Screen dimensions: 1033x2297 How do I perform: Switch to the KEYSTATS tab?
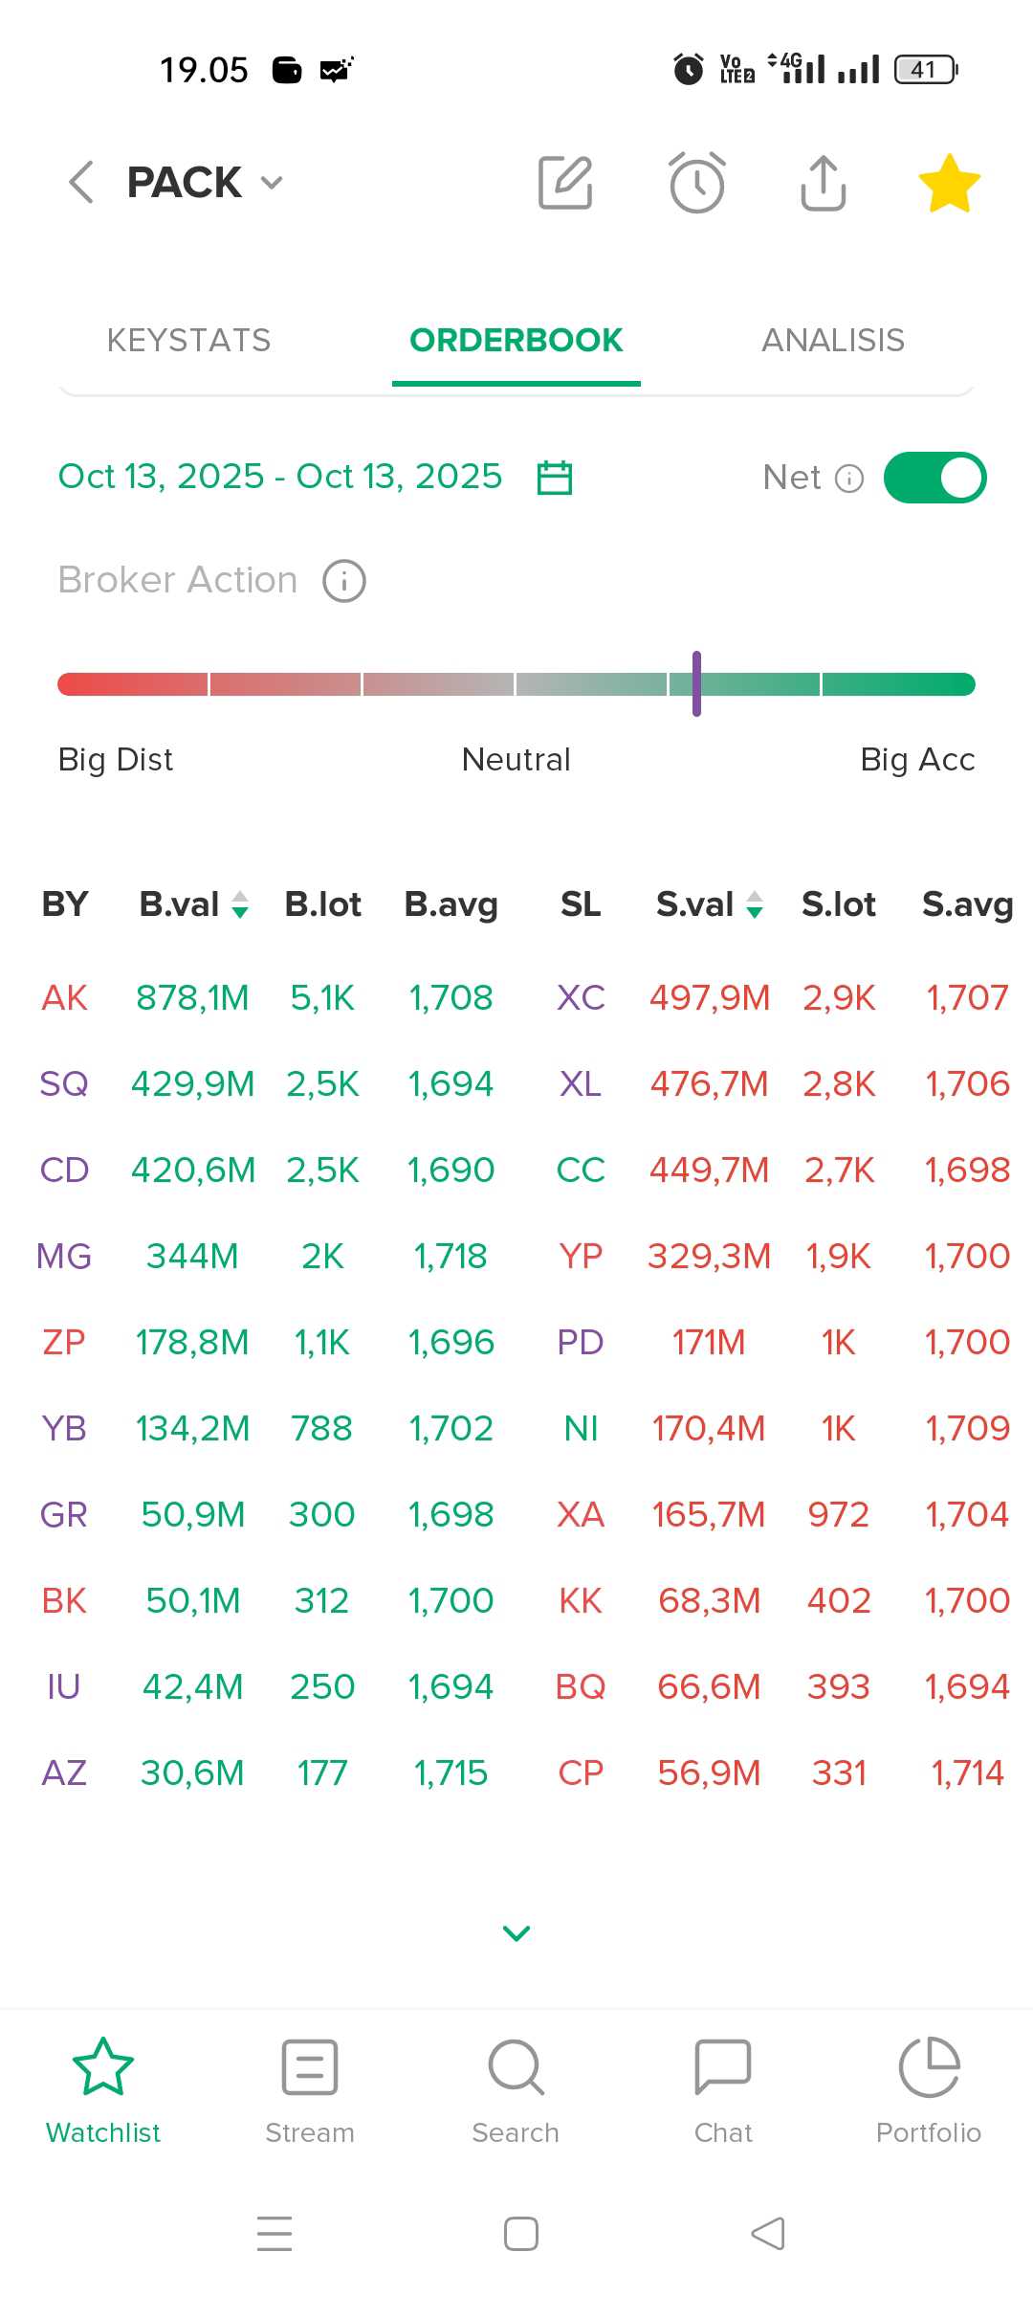(x=189, y=340)
